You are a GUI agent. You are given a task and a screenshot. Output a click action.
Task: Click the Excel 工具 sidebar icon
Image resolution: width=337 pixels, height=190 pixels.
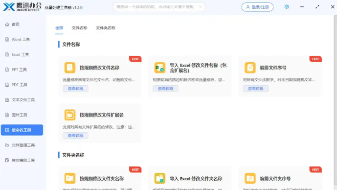click(x=7, y=54)
